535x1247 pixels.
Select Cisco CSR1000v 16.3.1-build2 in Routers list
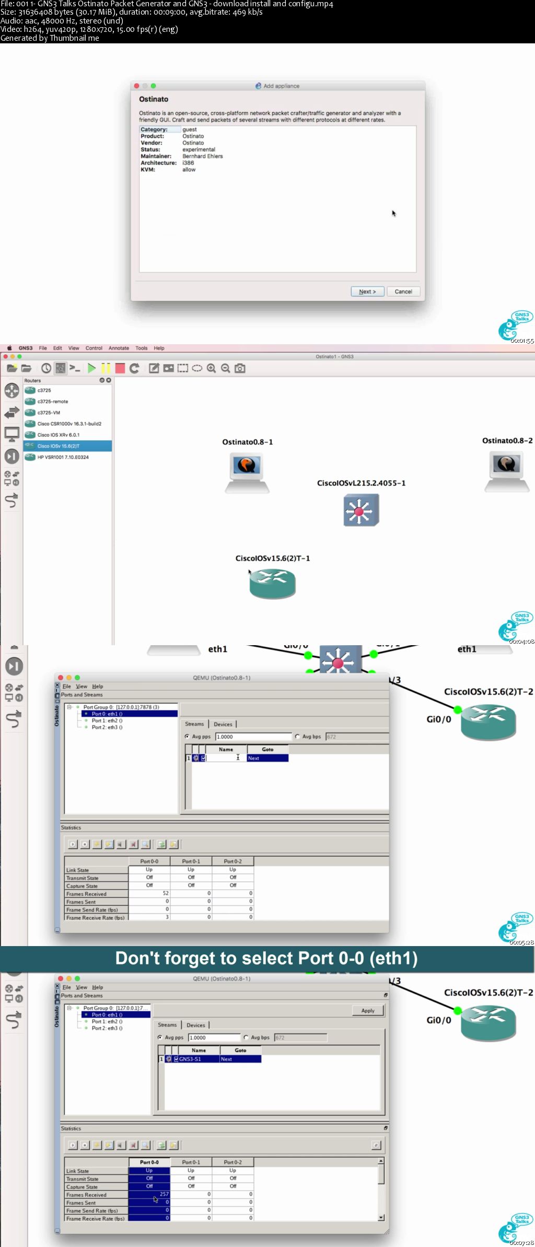[x=67, y=424]
